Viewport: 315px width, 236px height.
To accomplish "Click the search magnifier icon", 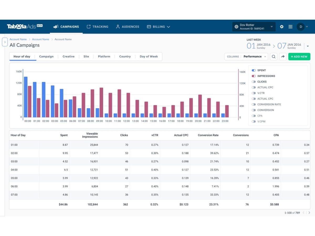I will (x=274, y=57).
